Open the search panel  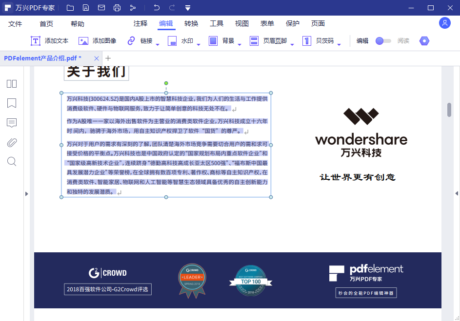pos(12,162)
